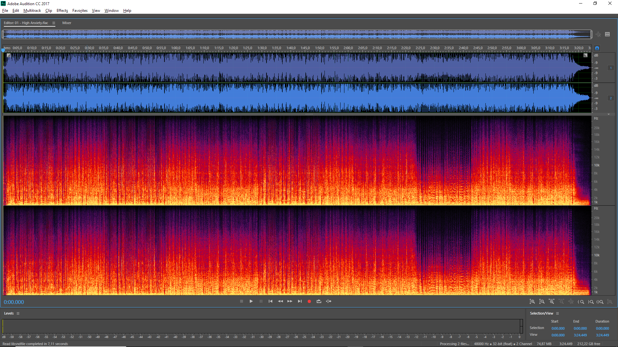Click the overview navigator right edge handle
This screenshot has height=347, width=618.
[x=591, y=34]
